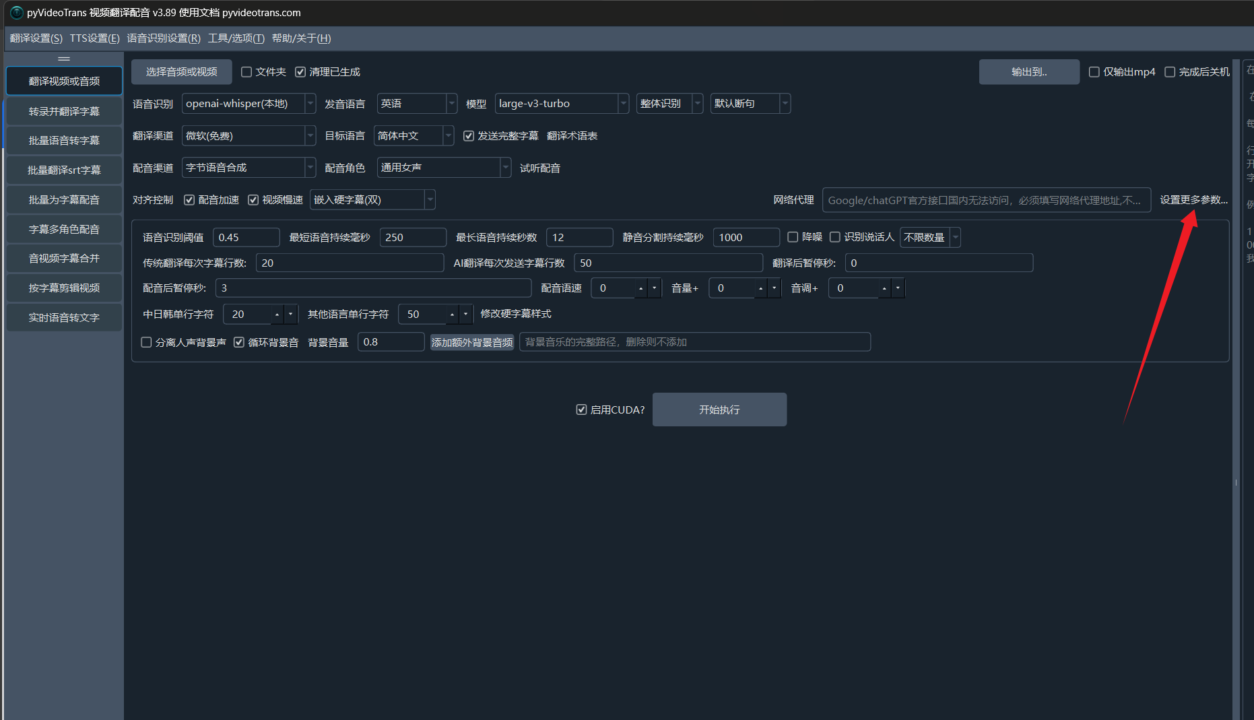Screen dimensions: 1254x720
Task: Enable the 降噪 noise reduction checkbox
Action: (x=793, y=237)
